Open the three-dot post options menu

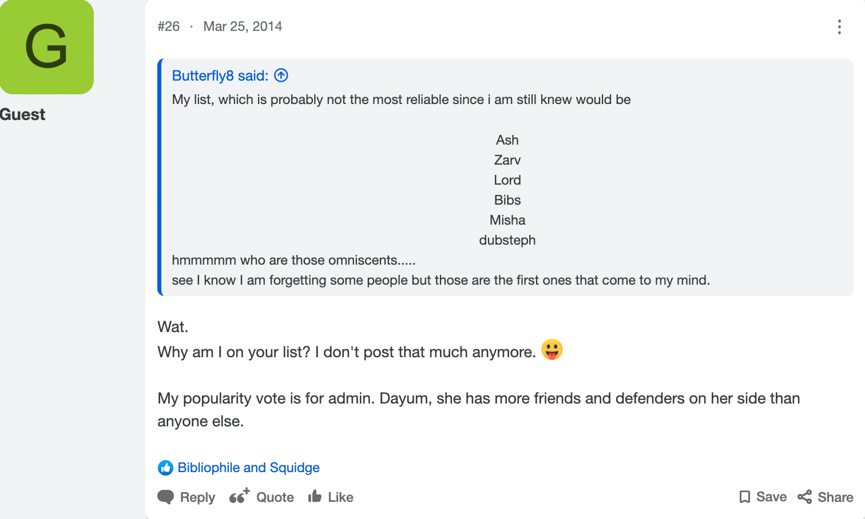[839, 27]
